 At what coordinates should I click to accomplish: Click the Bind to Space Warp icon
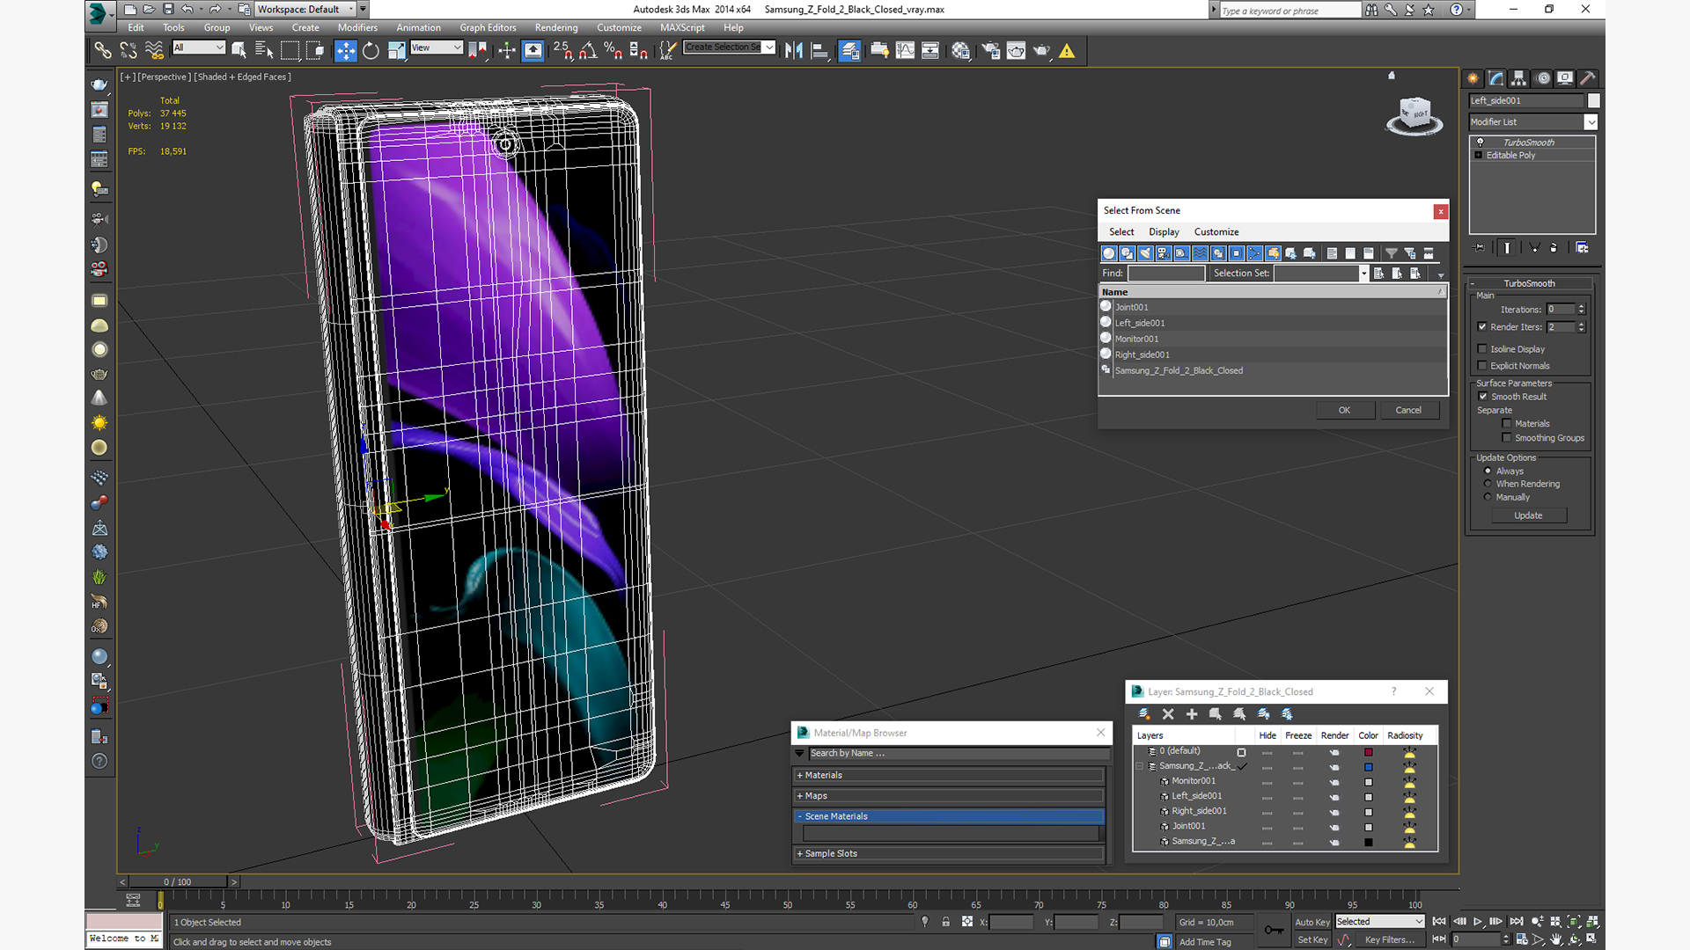tap(153, 50)
